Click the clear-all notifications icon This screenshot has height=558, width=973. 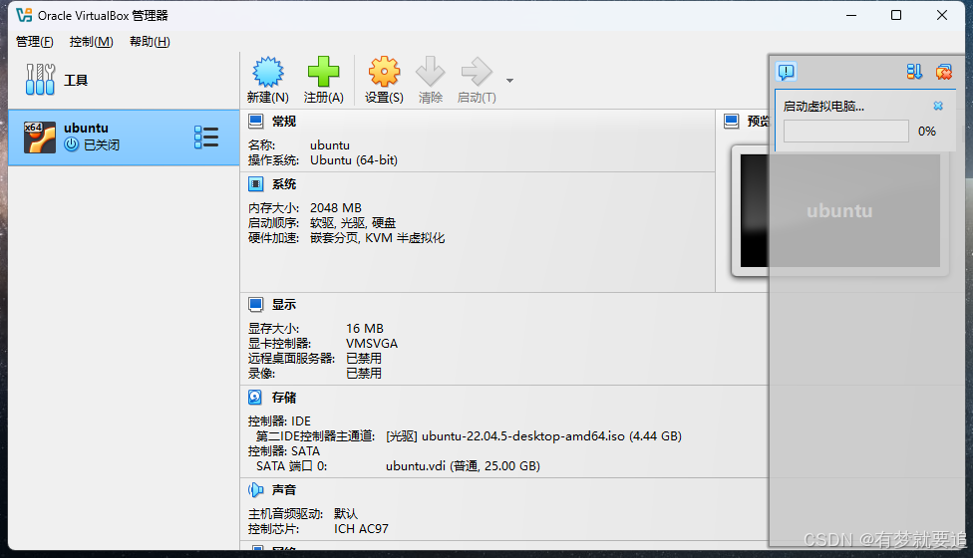click(944, 72)
